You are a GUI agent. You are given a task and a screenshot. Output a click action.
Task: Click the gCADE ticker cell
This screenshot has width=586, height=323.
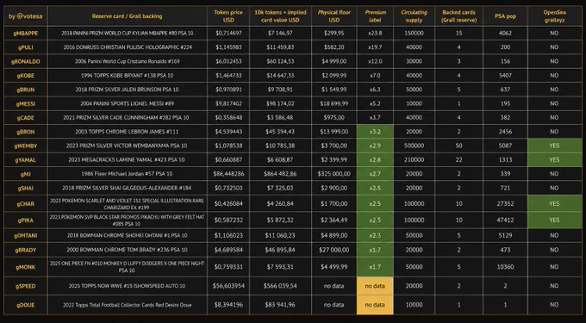pyautogui.click(x=25, y=118)
